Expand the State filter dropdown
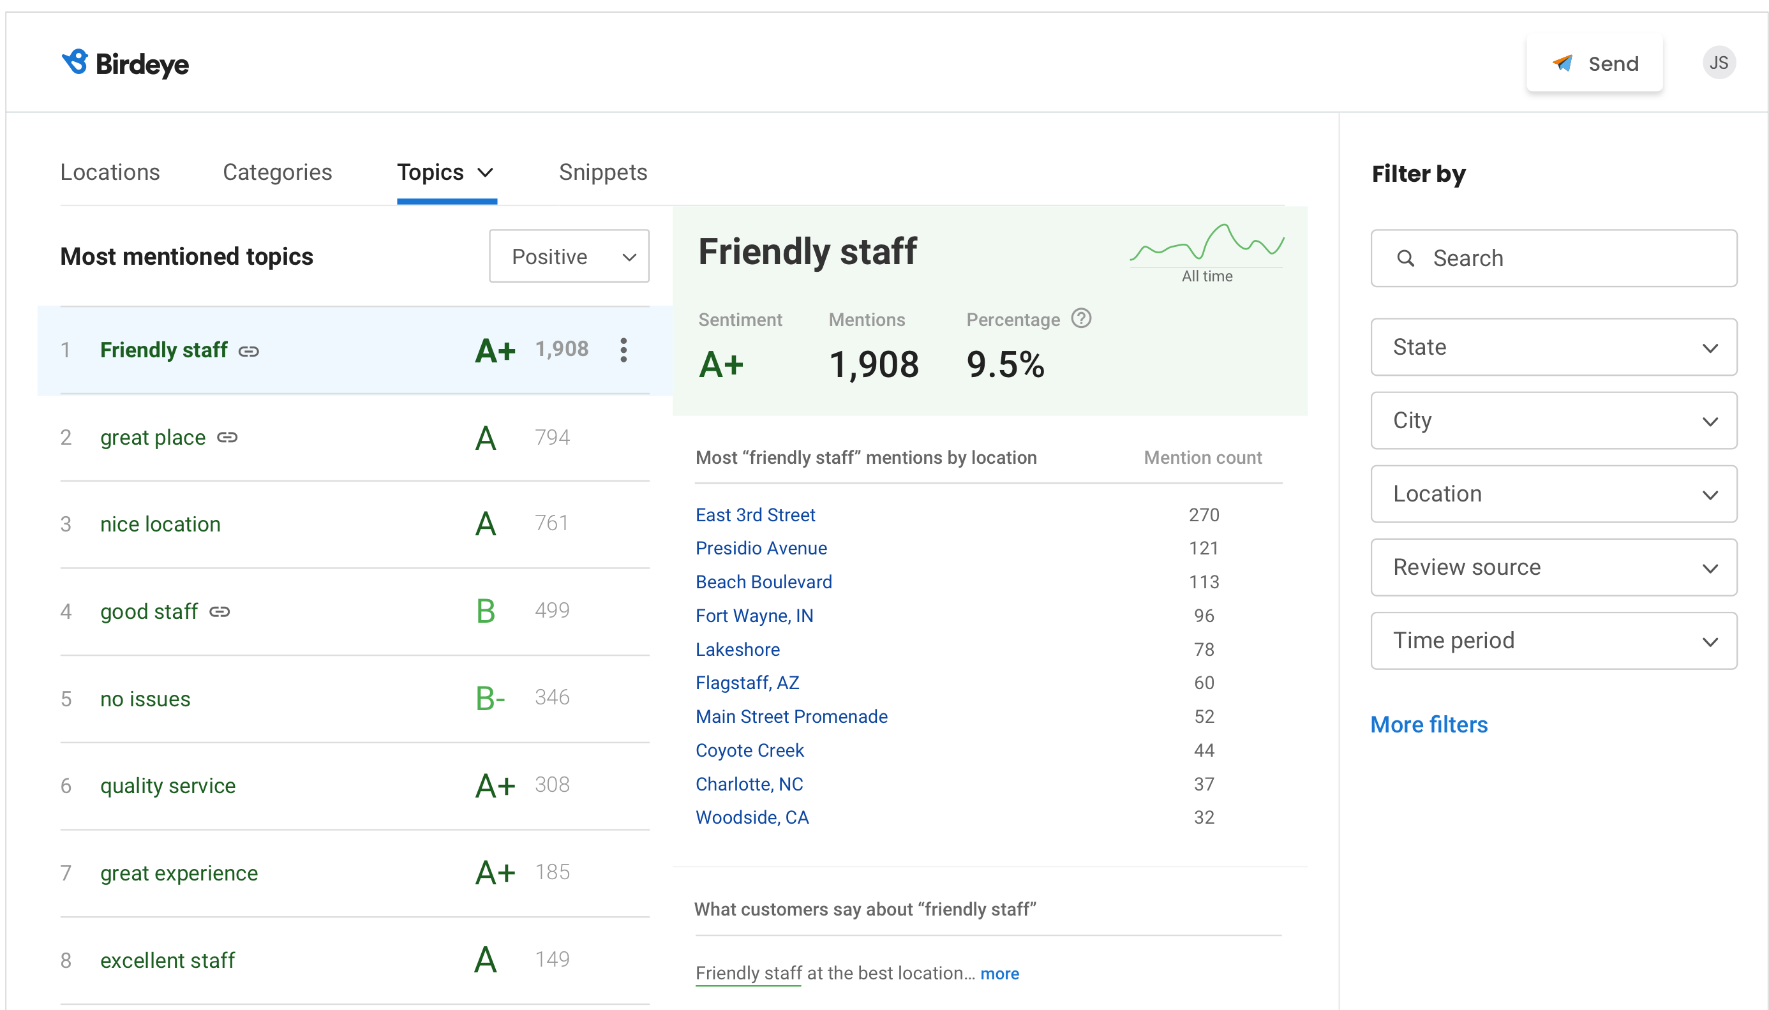The width and height of the screenshot is (1769, 1010). tap(1553, 347)
